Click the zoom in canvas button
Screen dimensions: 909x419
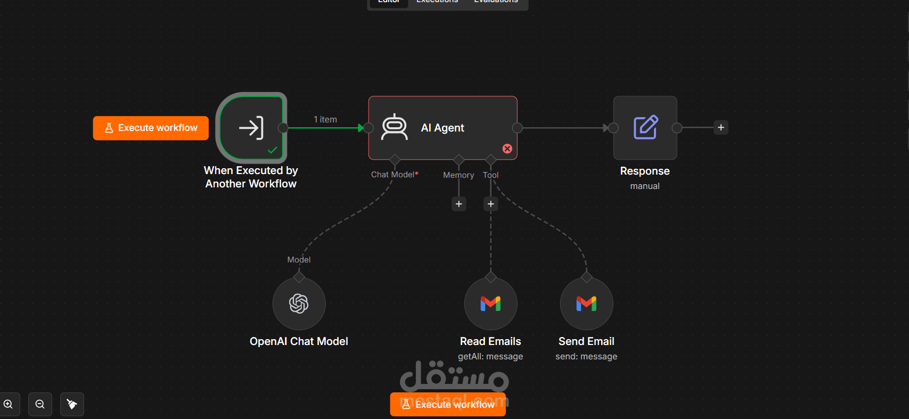9,404
